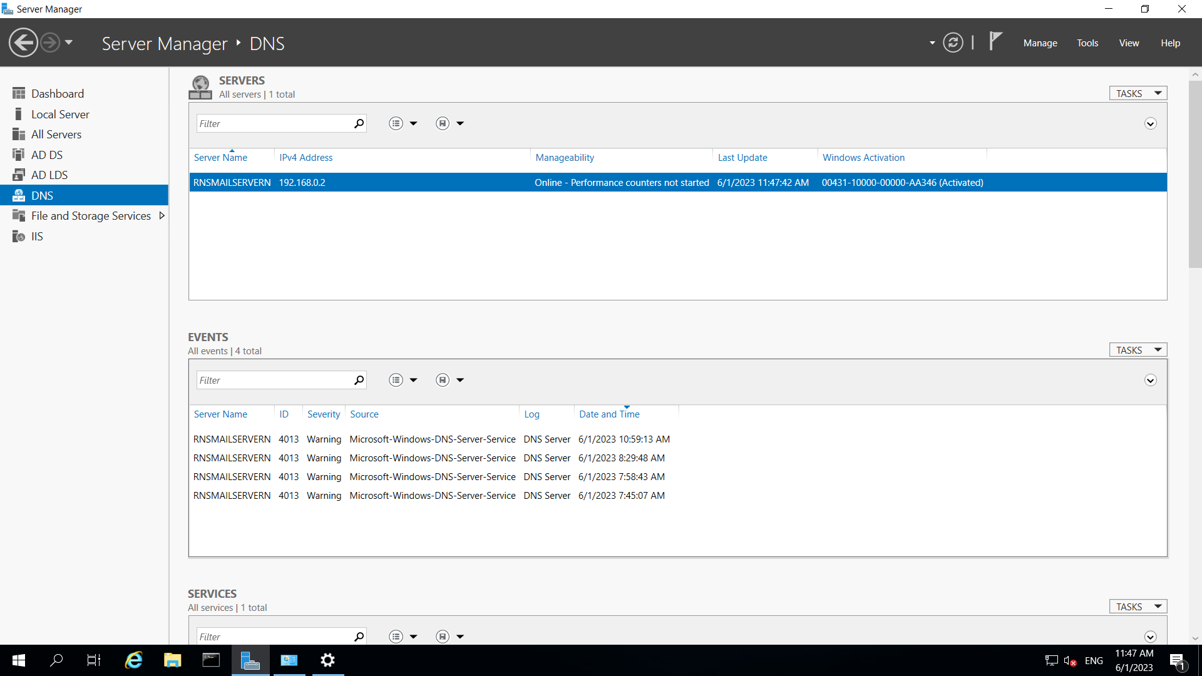Select Local Server in the sidebar

click(x=84, y=114)
